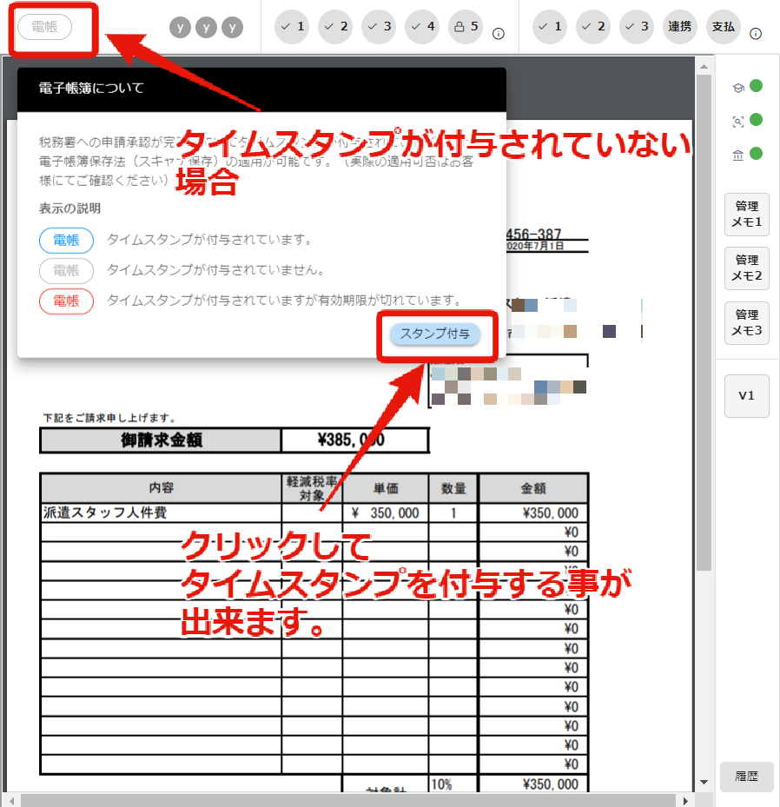This screenshot has height=807, width=780.
Task: Click green status dot beside scan icon
Action: pos(756,120)
